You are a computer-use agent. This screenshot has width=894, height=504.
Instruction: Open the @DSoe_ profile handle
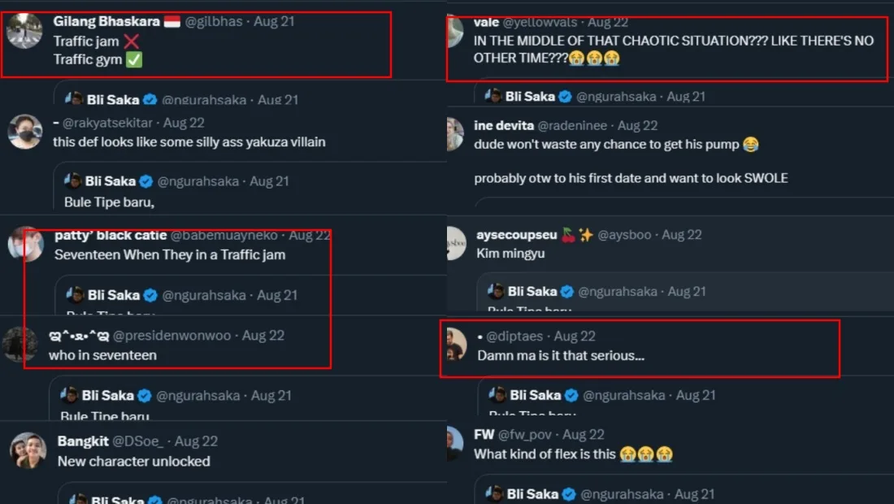[x=137, y=441]
